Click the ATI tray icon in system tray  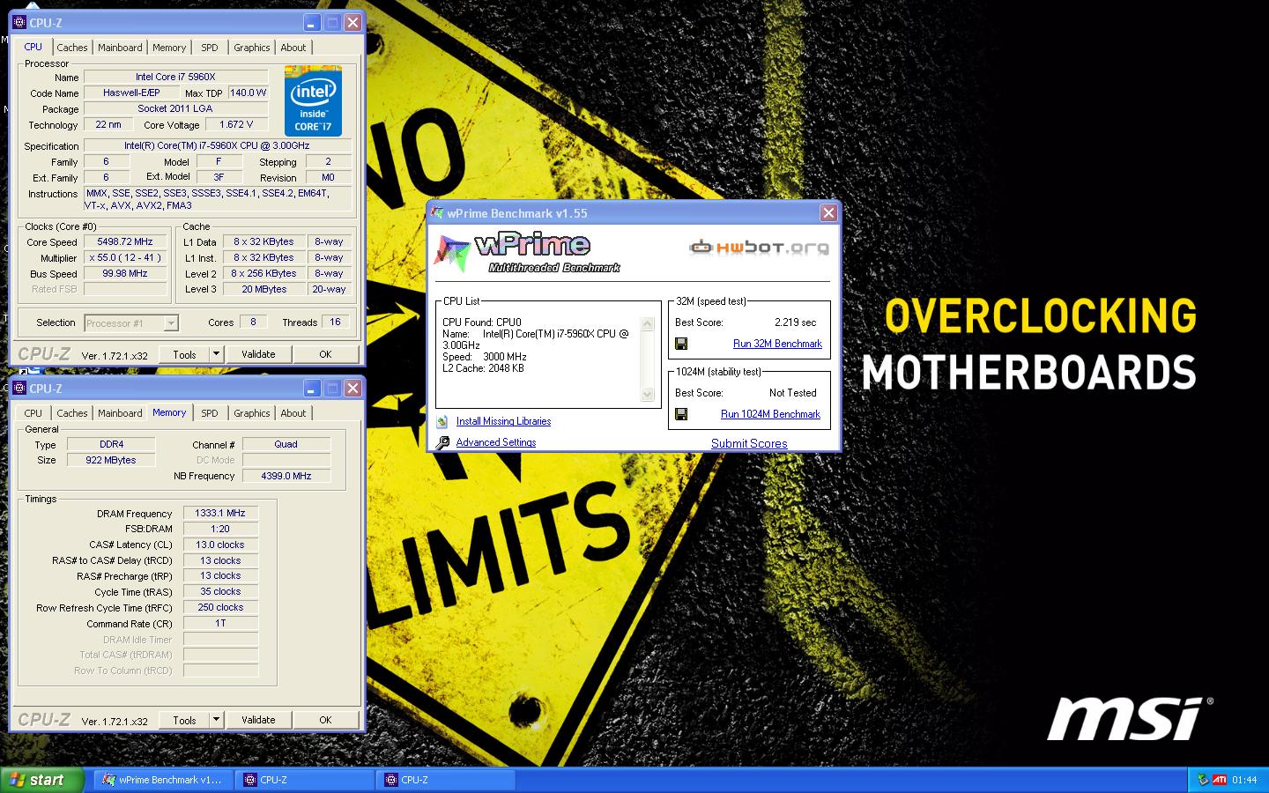[x=1220, y=780]
